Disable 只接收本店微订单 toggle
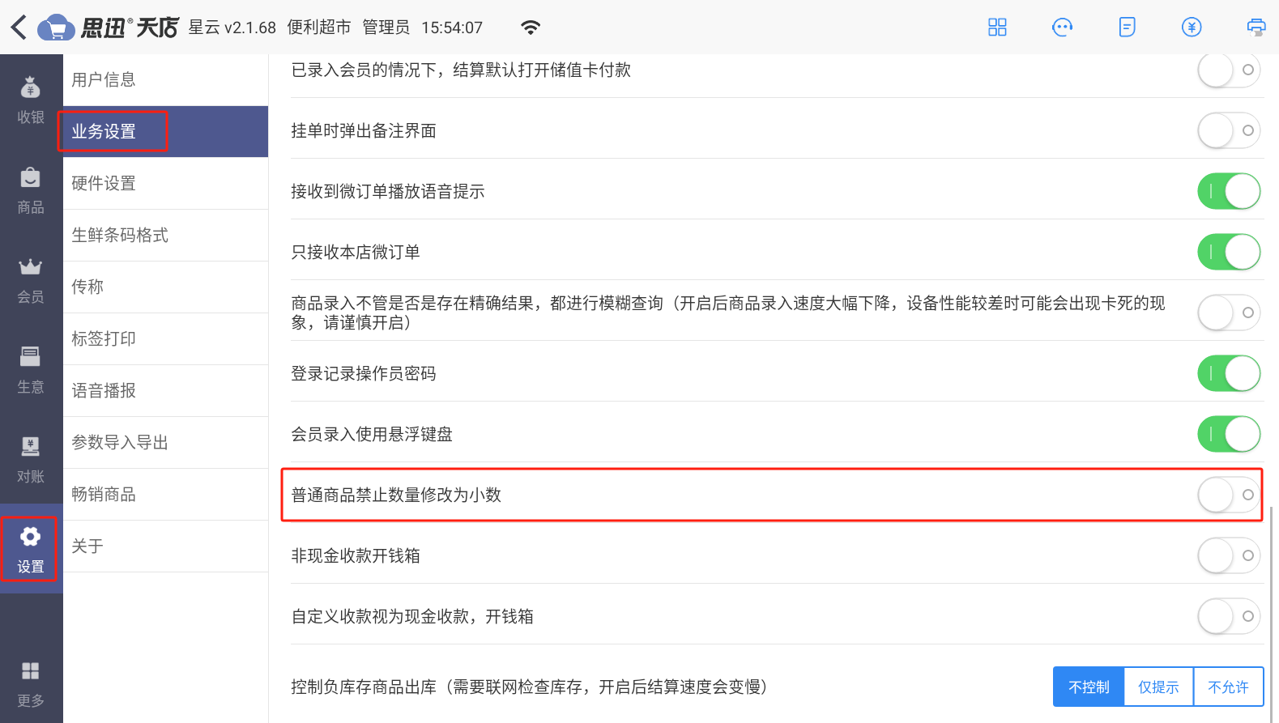The width and height of the screenshot is (1279, 723). click(1229, 252)
